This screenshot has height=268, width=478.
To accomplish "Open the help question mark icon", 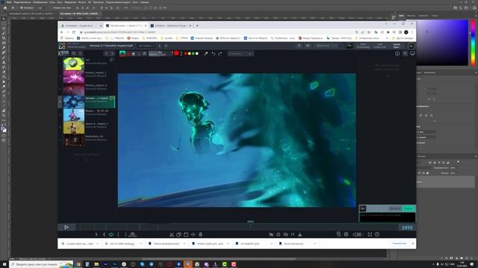I will pos(377,234).
